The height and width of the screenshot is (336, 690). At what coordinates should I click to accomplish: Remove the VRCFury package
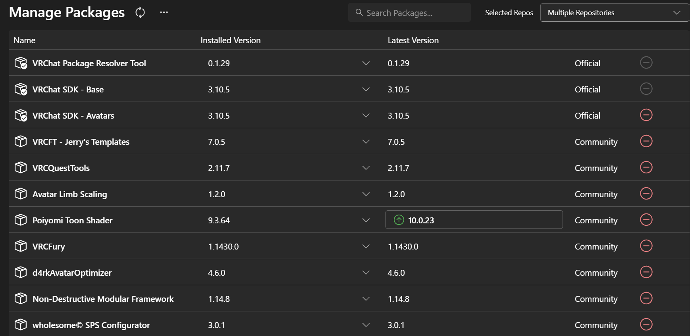646,246
